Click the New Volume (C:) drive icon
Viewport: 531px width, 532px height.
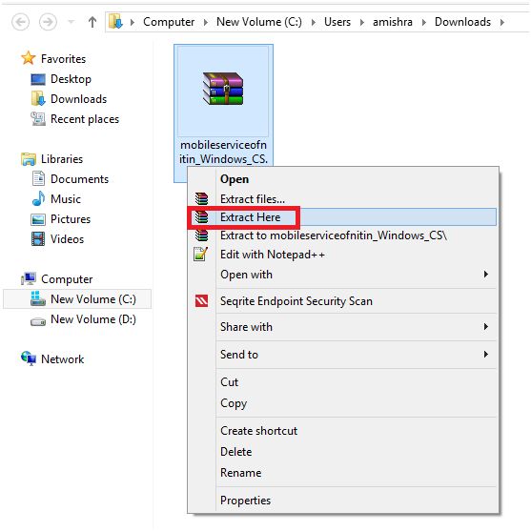[x=38, y=298]
